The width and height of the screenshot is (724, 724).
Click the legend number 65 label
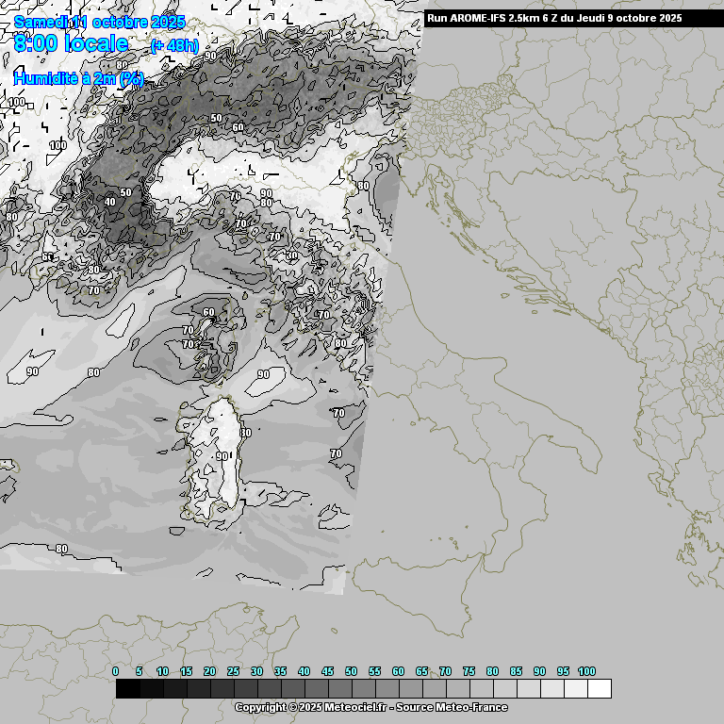[x=421, y=671]
